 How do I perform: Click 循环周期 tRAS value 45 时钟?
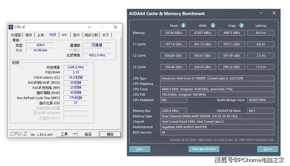click(76, 93)
